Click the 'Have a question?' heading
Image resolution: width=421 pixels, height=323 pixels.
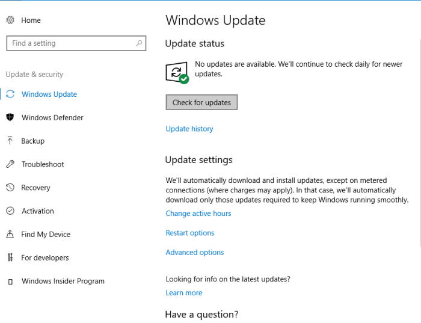(201, 315)
